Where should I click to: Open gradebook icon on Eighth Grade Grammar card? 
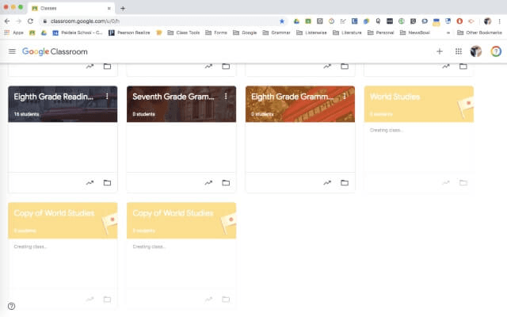coord(327,183)
